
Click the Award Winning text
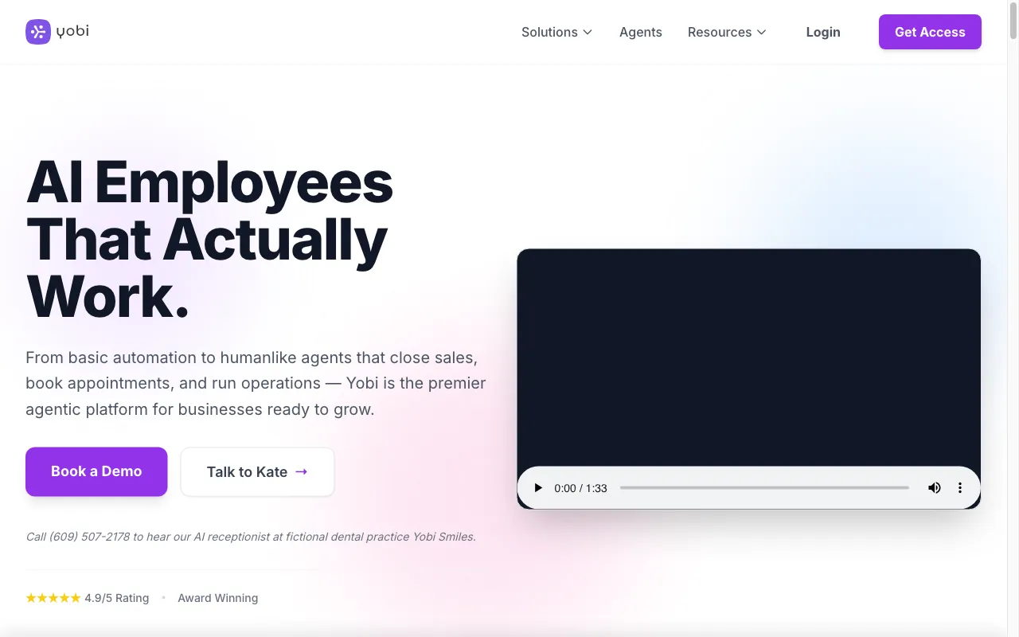point(218,598)
